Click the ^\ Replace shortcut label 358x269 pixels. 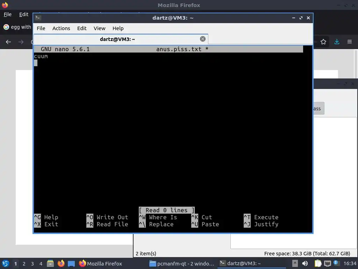[156, 225]
